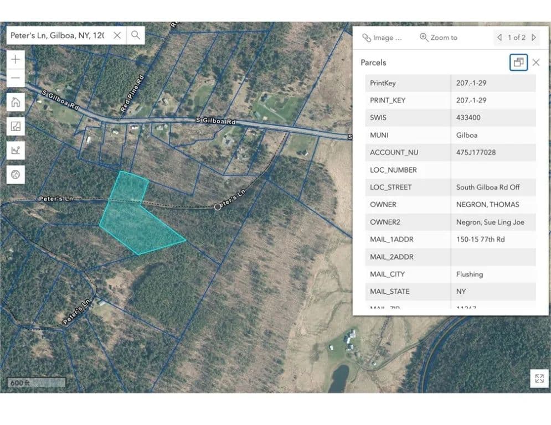Image resolution: width=551 pixels, height=425 pixels.
Task: Click the OWNER row in the table
Action: click(450, 205)
